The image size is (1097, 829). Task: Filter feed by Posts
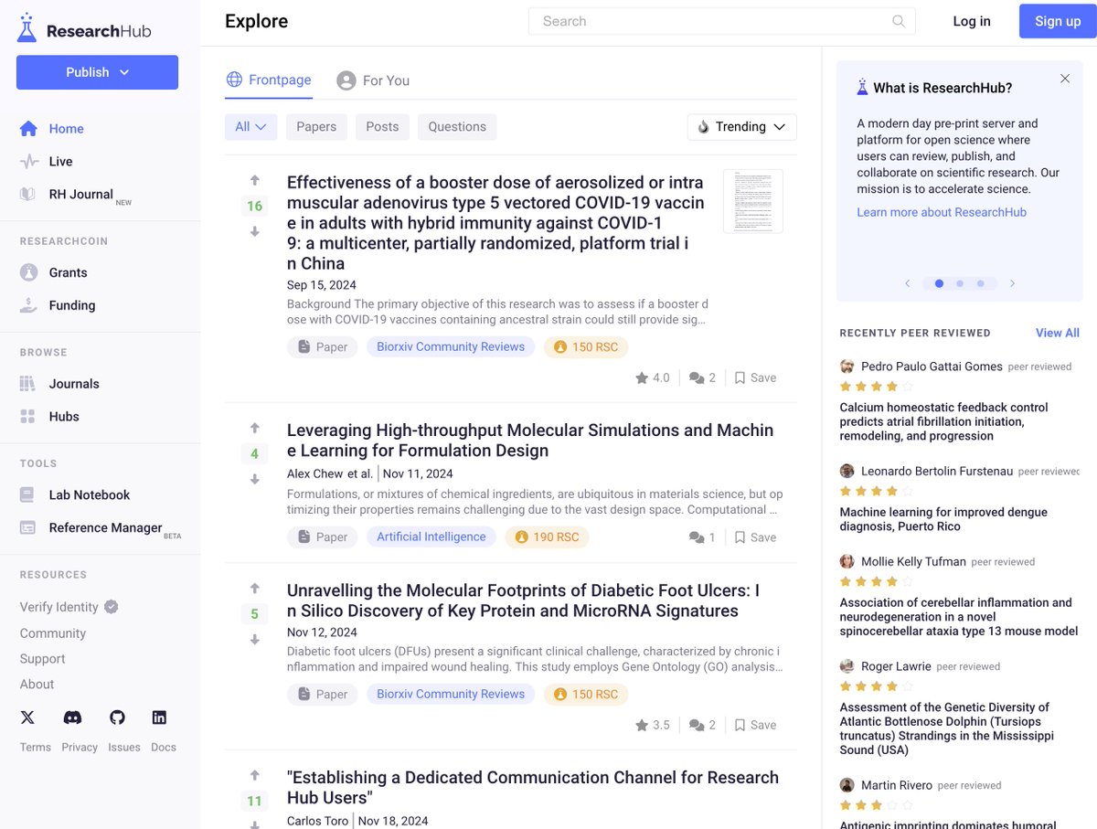(382, 127)
